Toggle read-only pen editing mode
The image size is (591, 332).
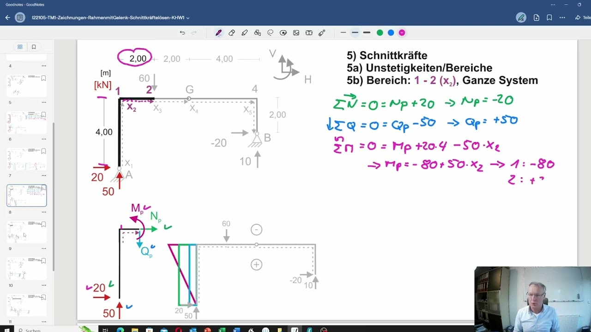521,18
